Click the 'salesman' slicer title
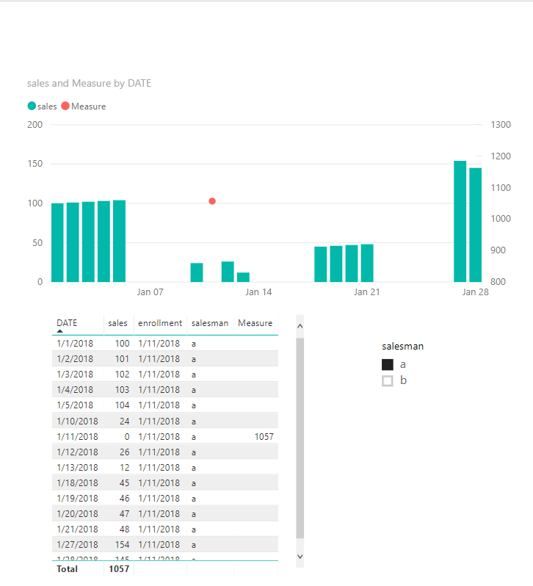Image resolution: width=533 pixels, height=586 pixels. pyautogui.click(x=402, y=347)
